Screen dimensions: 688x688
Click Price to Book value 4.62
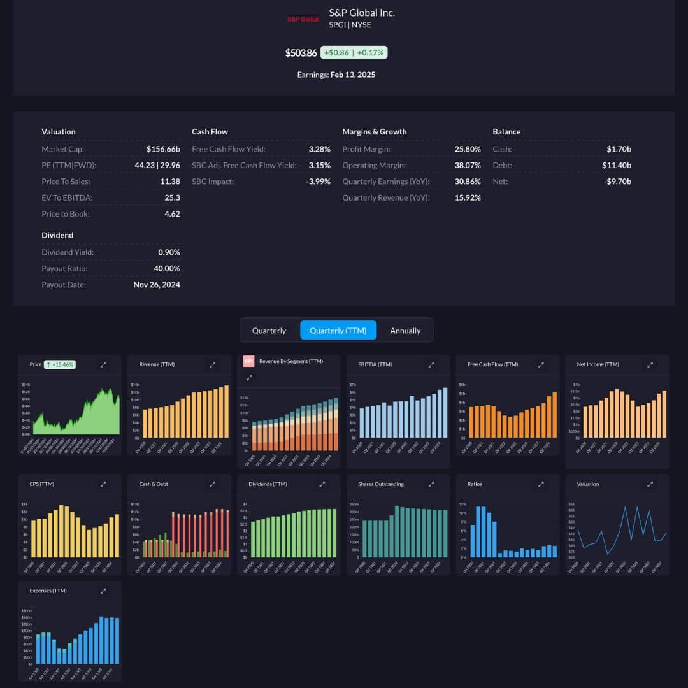(173, 214)
